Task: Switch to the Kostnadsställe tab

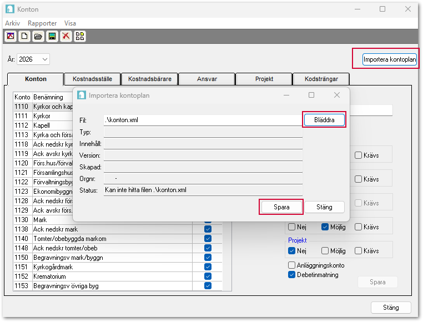Action: point(92,79)
